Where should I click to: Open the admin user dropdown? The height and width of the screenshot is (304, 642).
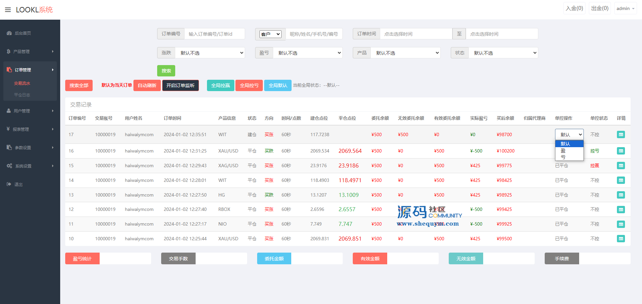[625, 8]
